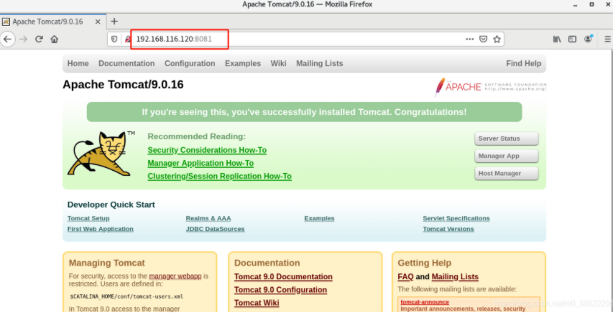This screenshot has width=613, height=328.
Task: Open the Home navigation item
Action: pos(78,63)
